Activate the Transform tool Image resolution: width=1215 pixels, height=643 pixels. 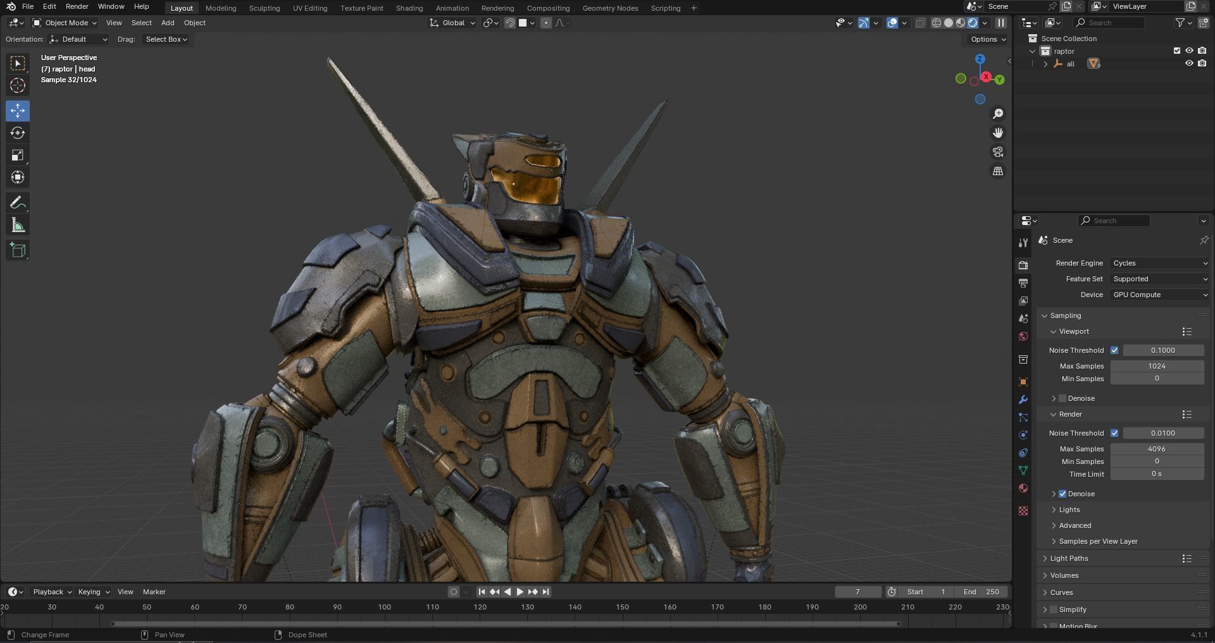click(x=18, y=177)
